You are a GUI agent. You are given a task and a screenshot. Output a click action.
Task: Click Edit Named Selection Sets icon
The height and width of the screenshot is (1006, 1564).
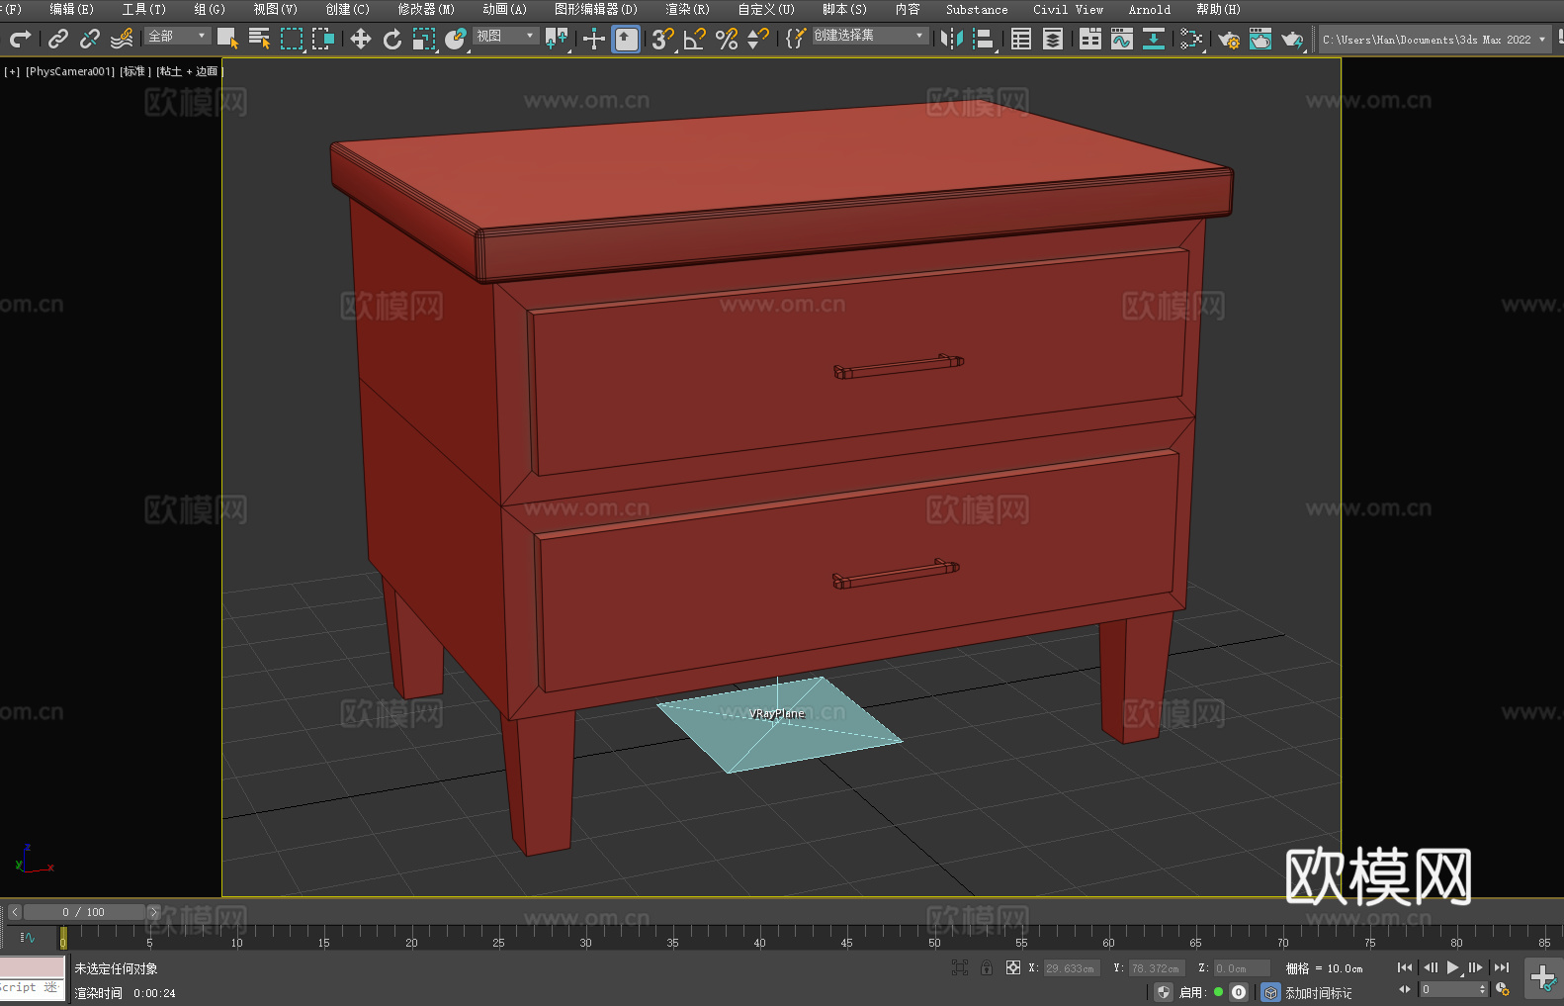pyautogui.click(x=795, y=39)
